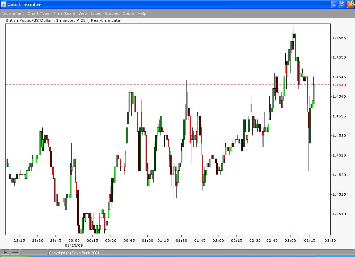
Task: Click the 1.4550 price axis label
Action: coord(339,57)
